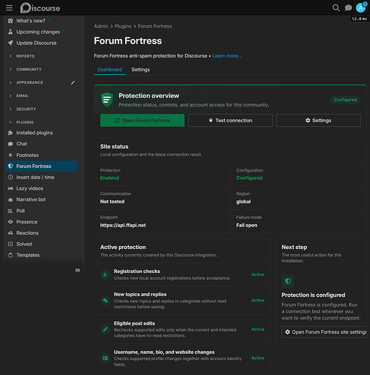
Task: Open the hamburger sidebar menu
Action: (9, 8)
